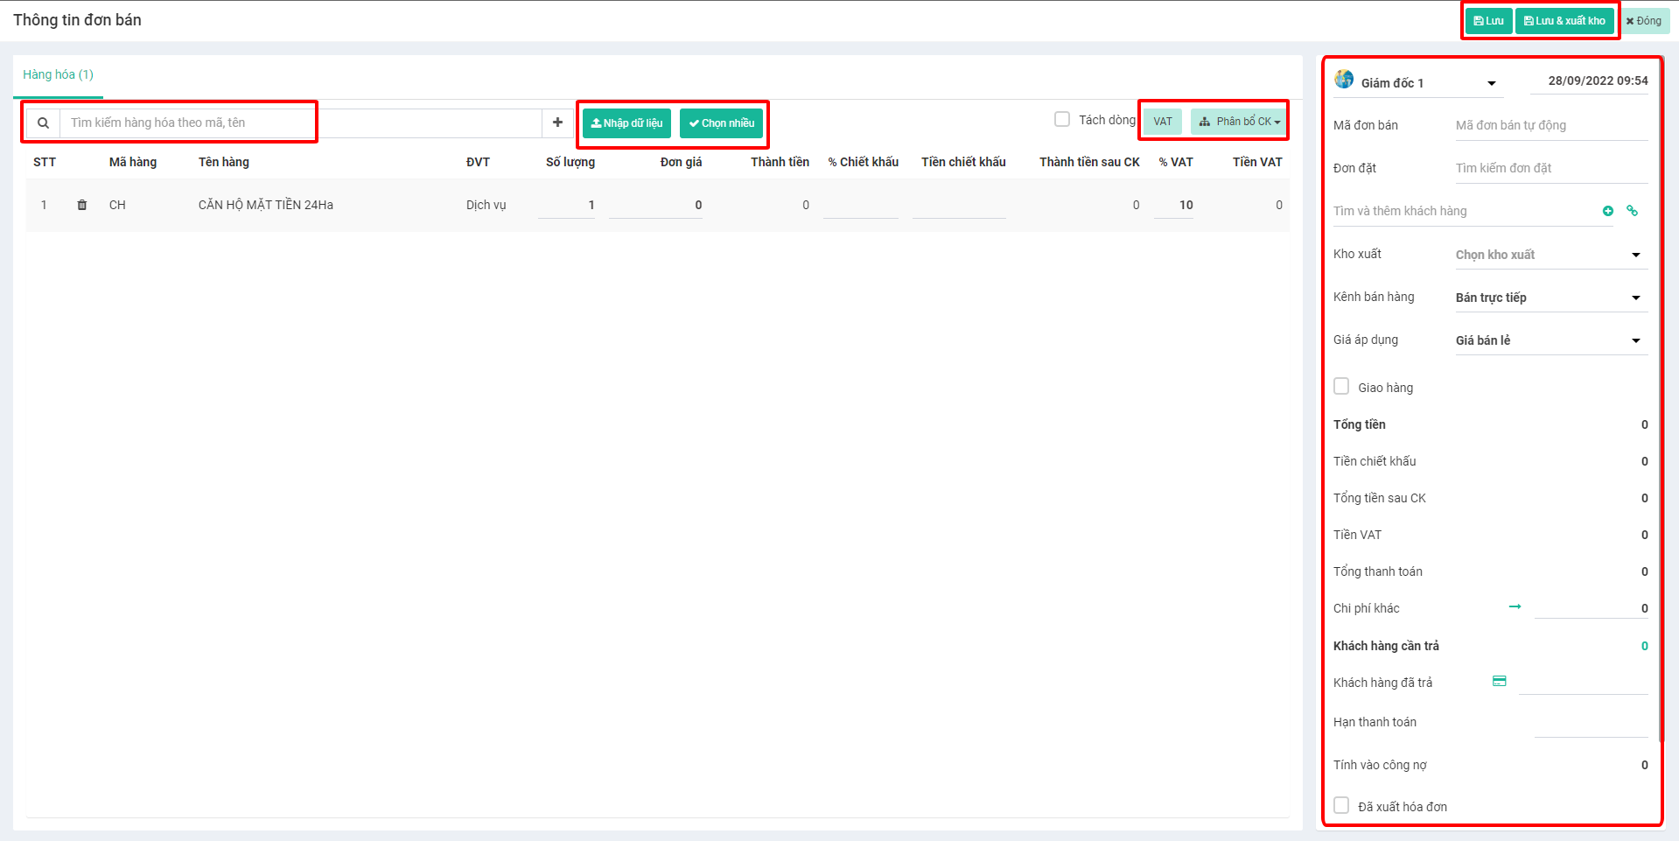Click the payment card icon for Khách hàng đã trả
Viewport: 1679px width, 841px height.
pyautogui.click(x=1499, y=681)
